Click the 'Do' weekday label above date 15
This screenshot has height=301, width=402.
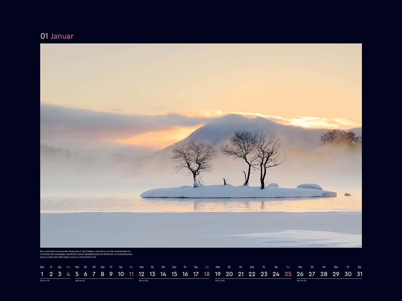click(x=174, y=267)
